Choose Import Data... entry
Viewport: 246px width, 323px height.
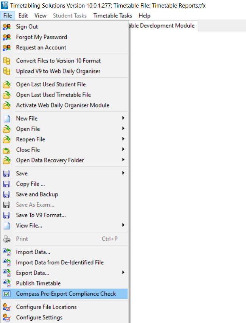[64, 252]
